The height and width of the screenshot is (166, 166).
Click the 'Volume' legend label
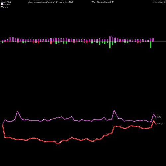pos(6,5)
